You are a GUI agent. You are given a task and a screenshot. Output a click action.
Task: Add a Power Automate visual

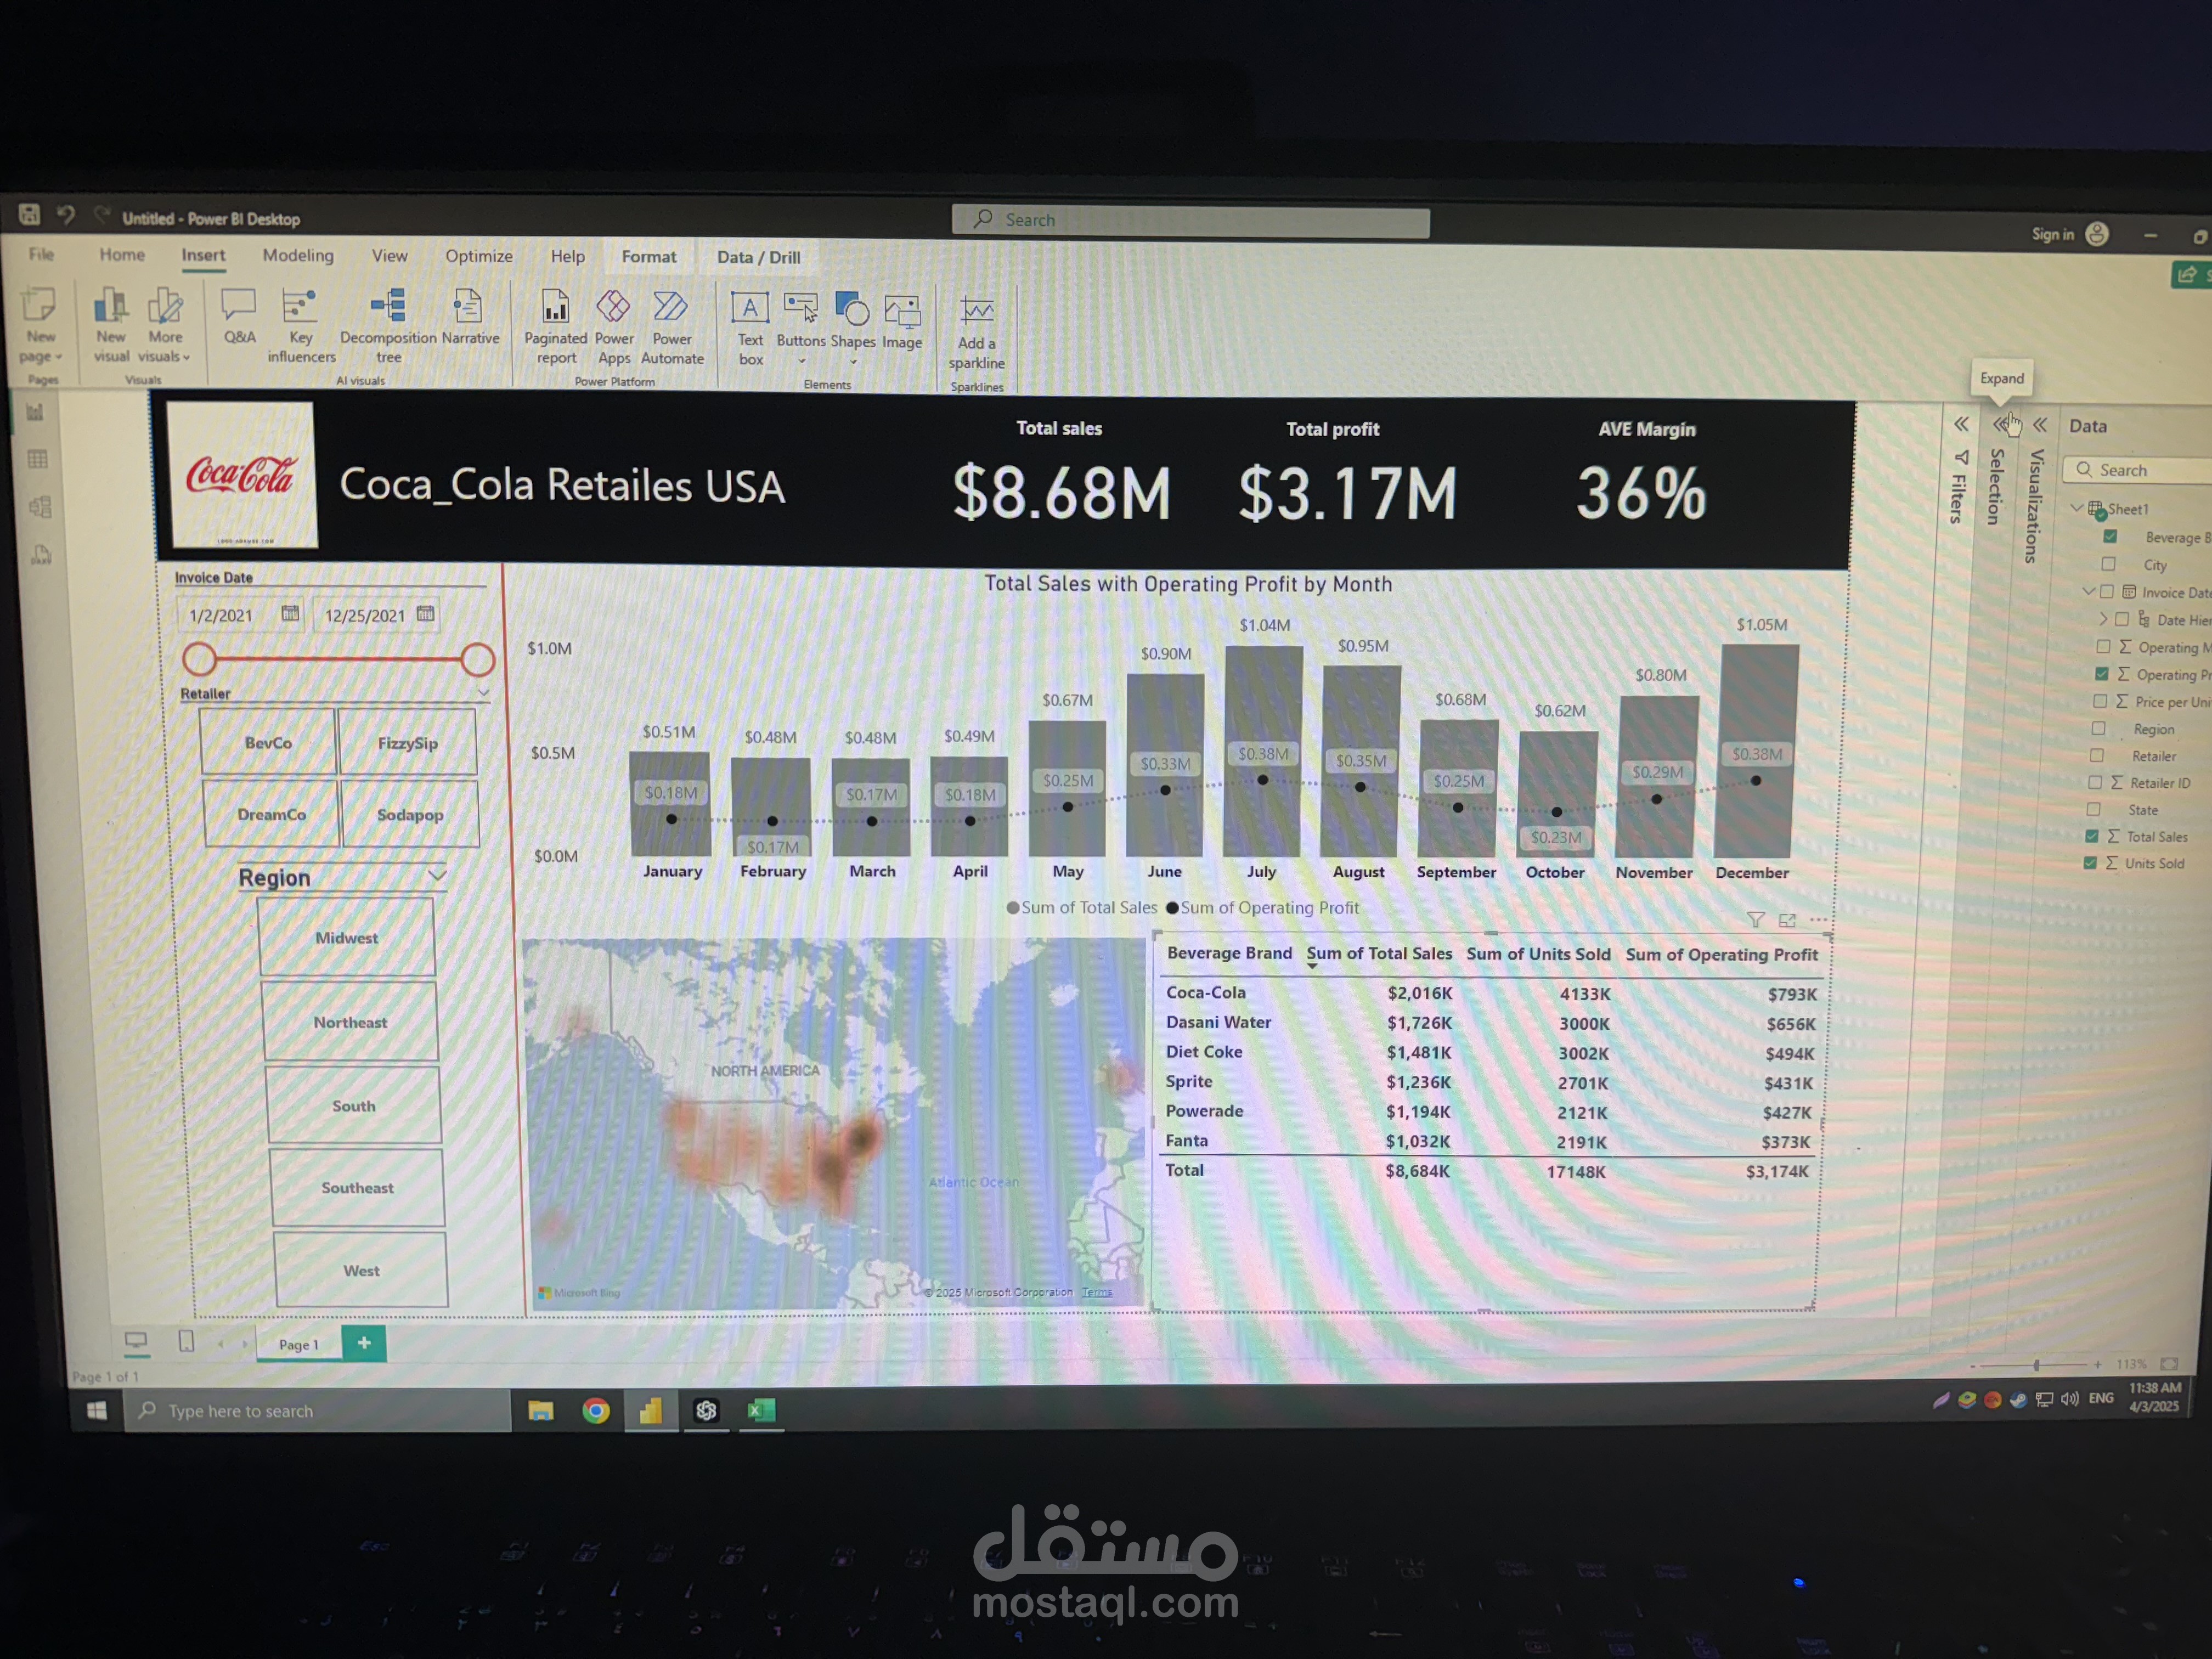[672, 327]
